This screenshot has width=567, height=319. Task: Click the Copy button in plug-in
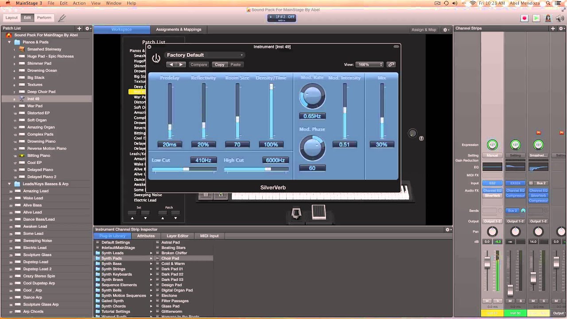(x=219, y=65)
